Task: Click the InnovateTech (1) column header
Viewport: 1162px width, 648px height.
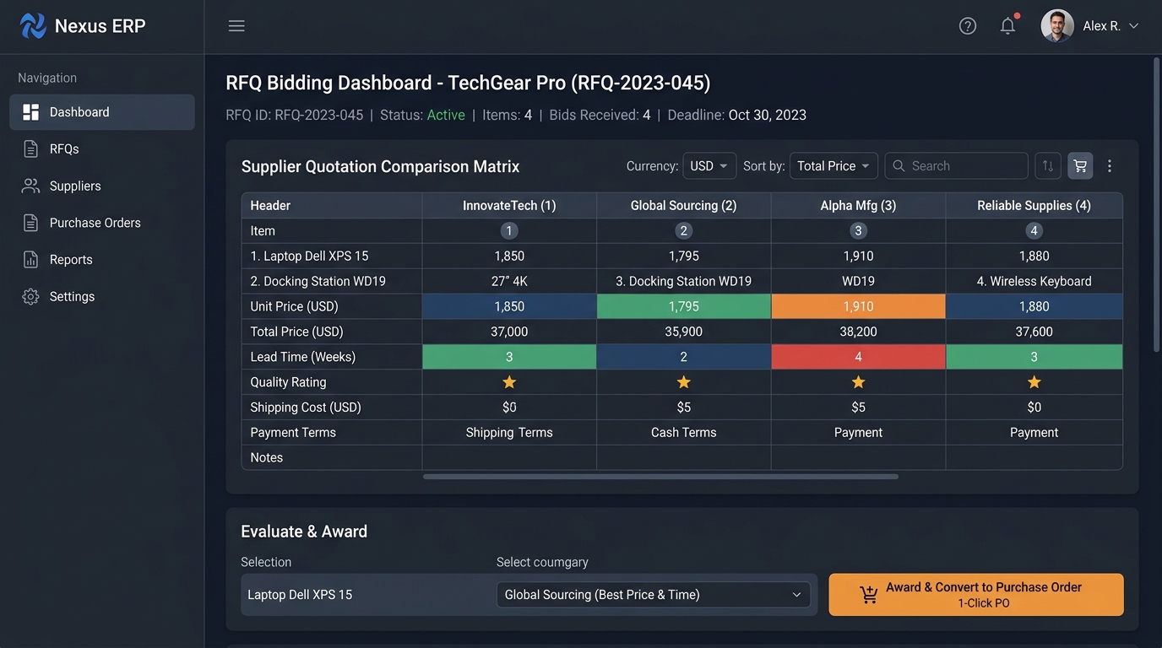Action: coord(509,206)
